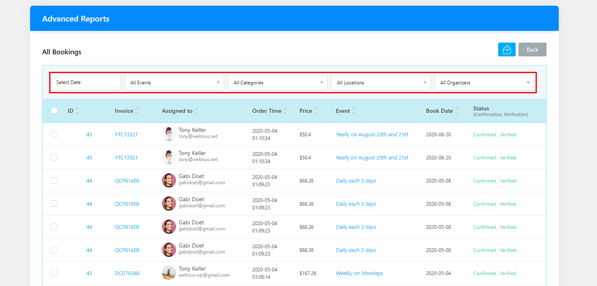597x286 pixels.
Task: Click the tony@webnus.net email in first row
Action: click(198, 137)
